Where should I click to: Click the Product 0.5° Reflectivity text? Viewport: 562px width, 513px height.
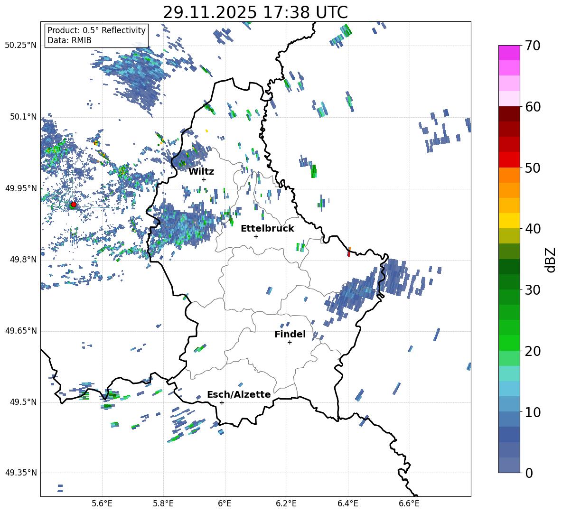click(96, 30)
